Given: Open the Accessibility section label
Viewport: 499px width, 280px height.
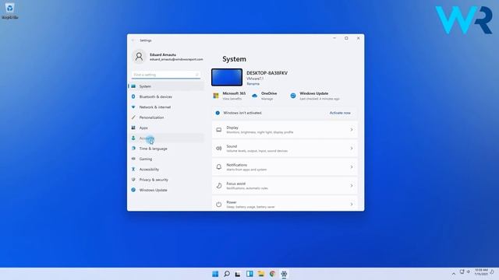Looking at the screenshot, I should click(x=149, y=170).
